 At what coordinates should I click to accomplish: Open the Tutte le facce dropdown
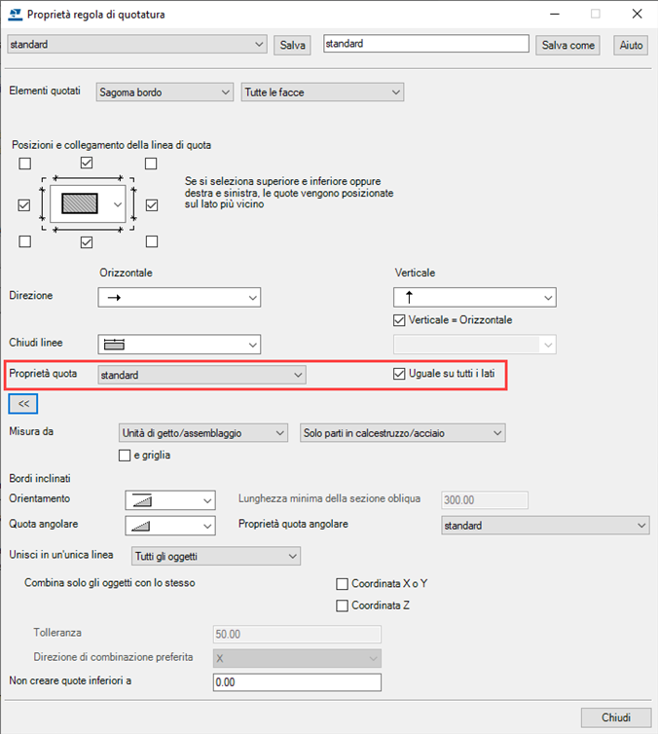[322, 92]
